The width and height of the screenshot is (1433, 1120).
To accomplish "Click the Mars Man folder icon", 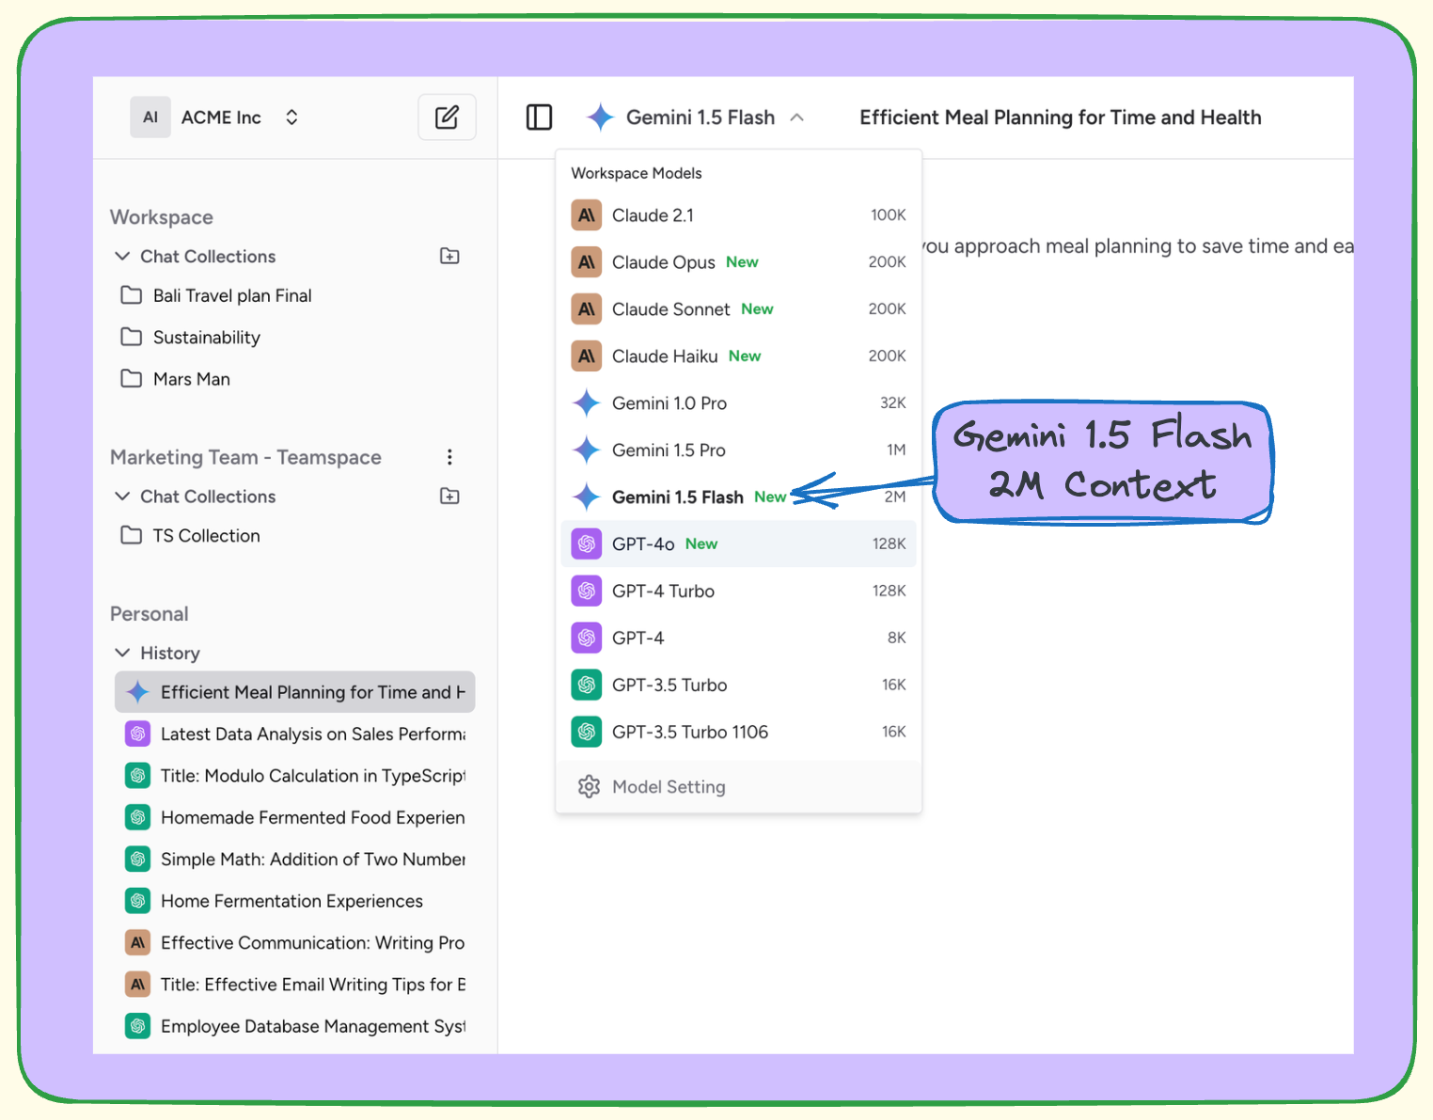I will click(x=132, y=379).
